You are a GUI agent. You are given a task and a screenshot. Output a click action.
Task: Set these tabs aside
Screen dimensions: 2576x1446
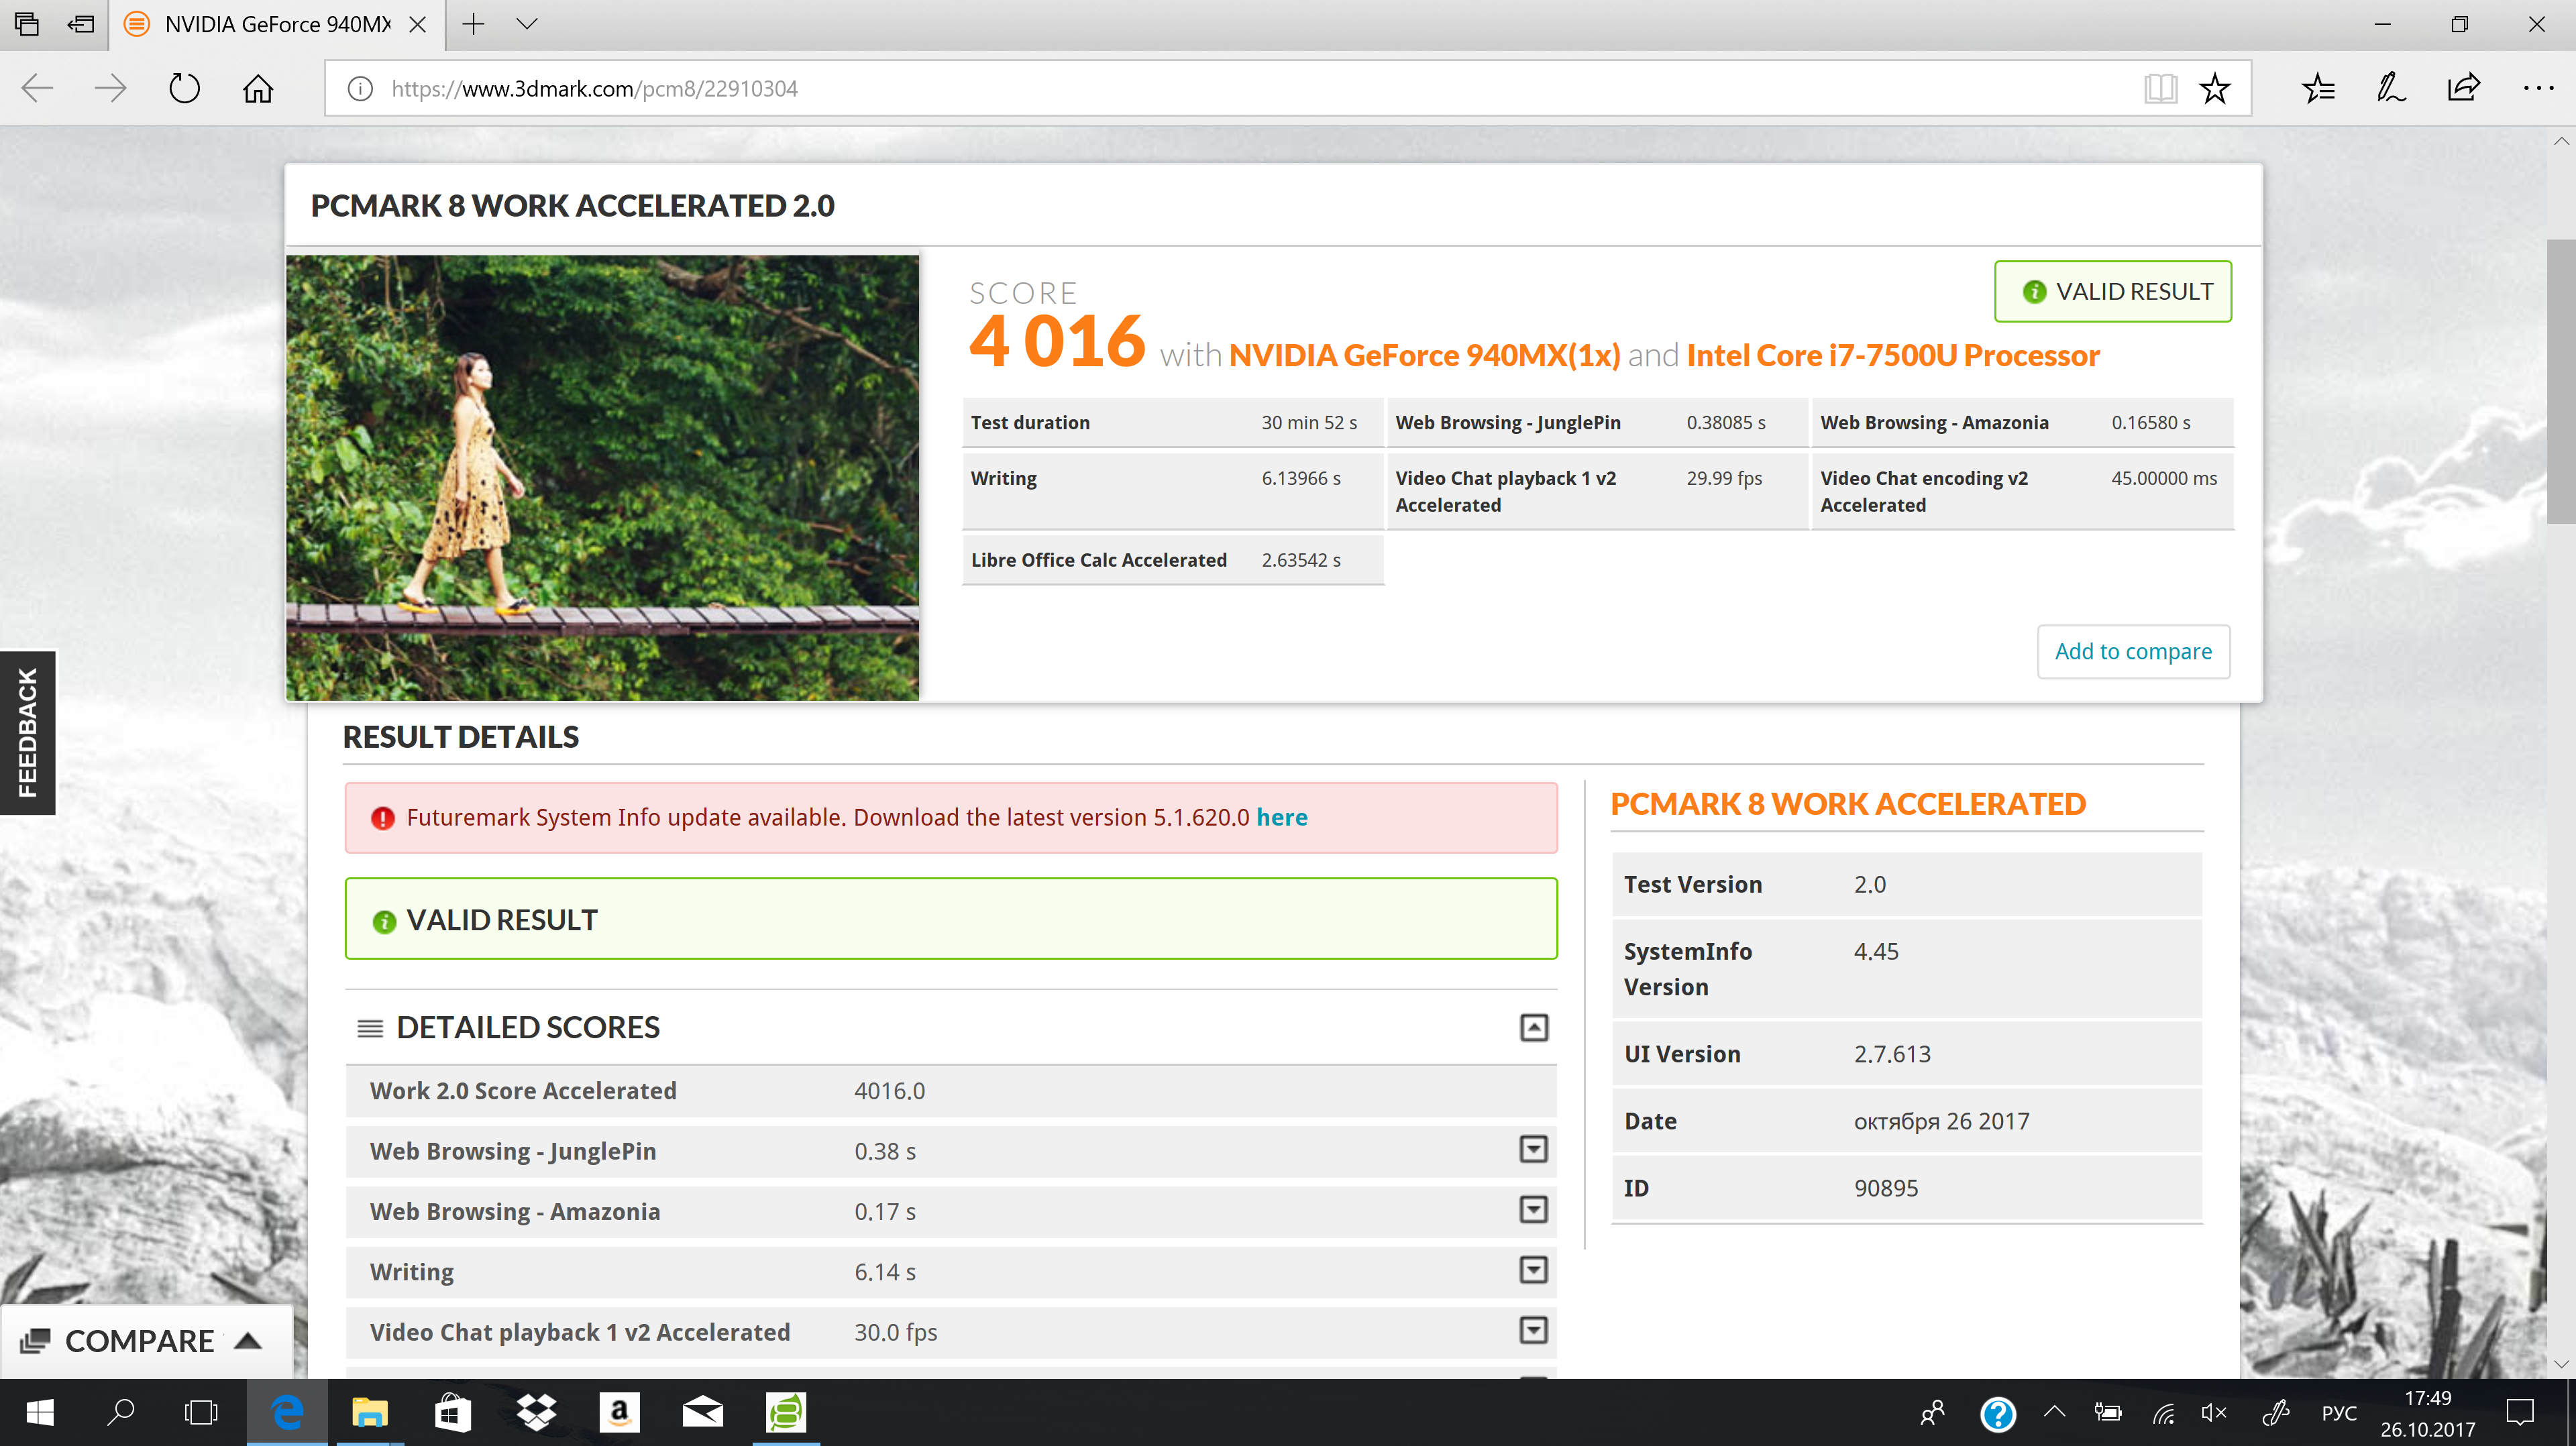coord(81,24)
